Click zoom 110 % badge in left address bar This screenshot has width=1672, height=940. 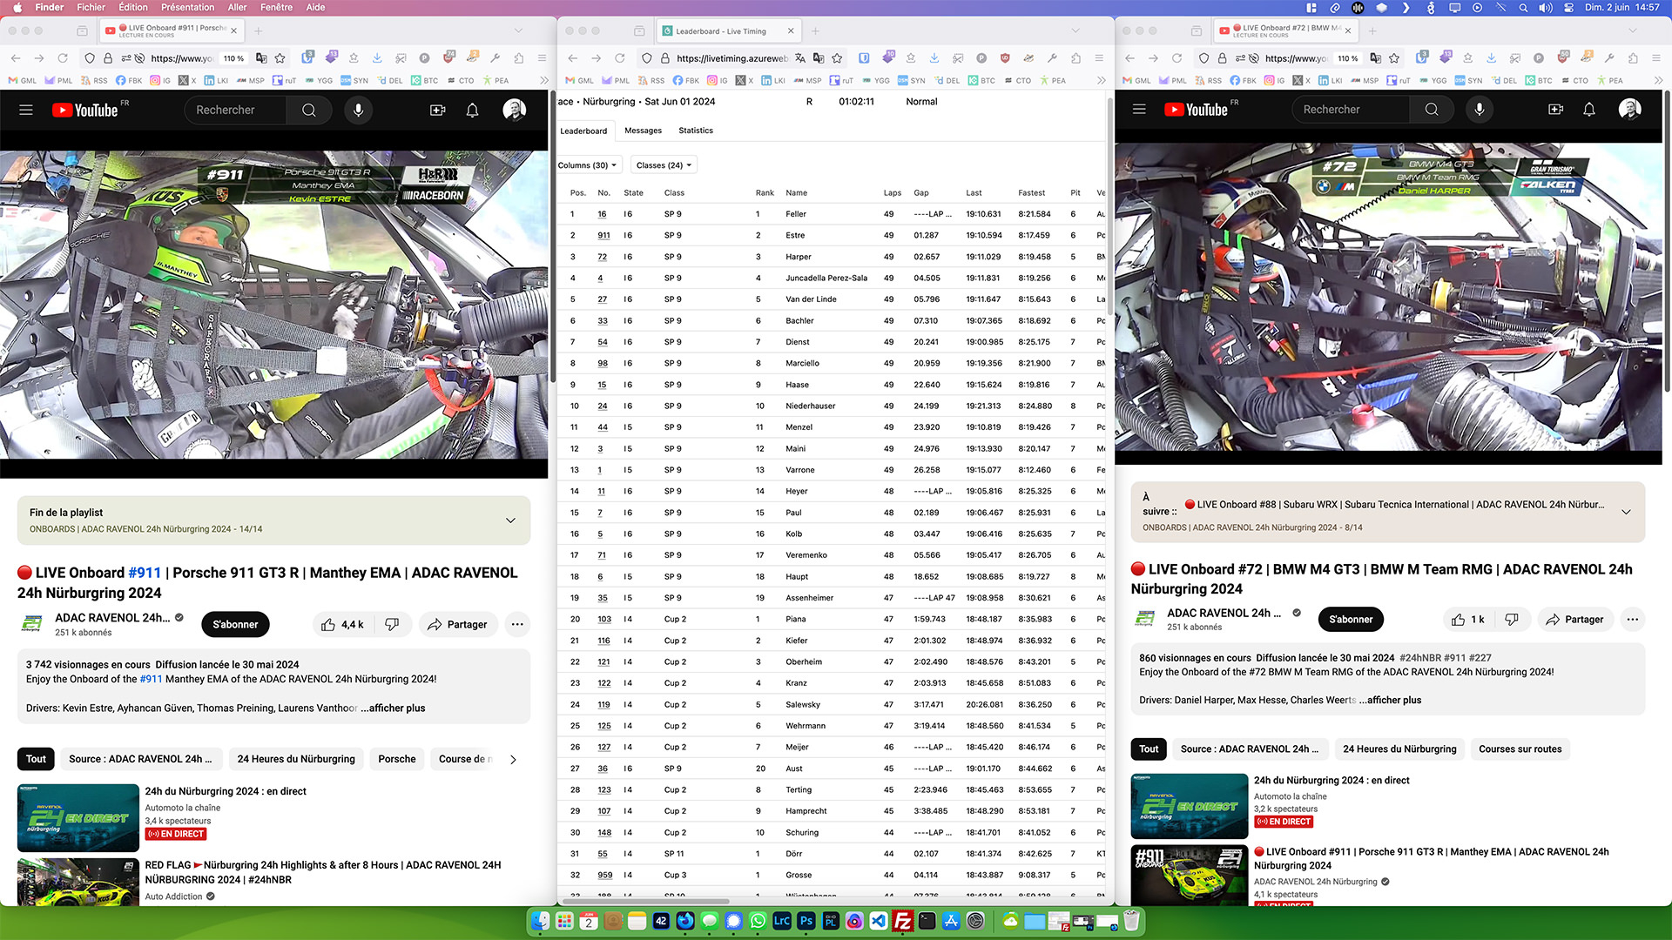pyautogui.click(x=233, y=58)
